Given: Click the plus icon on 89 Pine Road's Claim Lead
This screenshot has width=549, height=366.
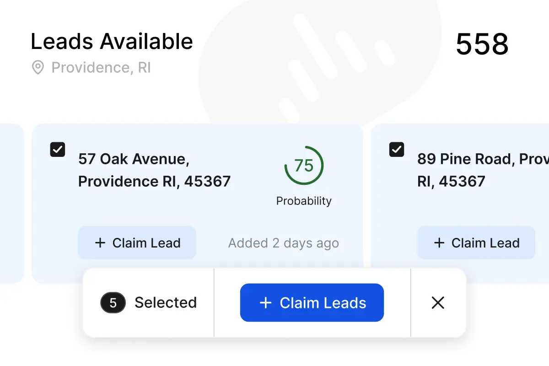Looking at the screenshot, I should point(439,242).
